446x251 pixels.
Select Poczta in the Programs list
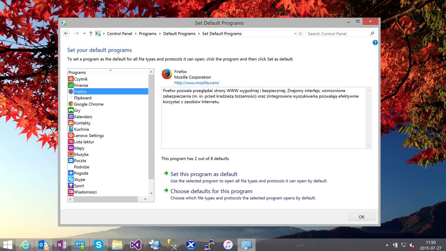click(108, 161)
